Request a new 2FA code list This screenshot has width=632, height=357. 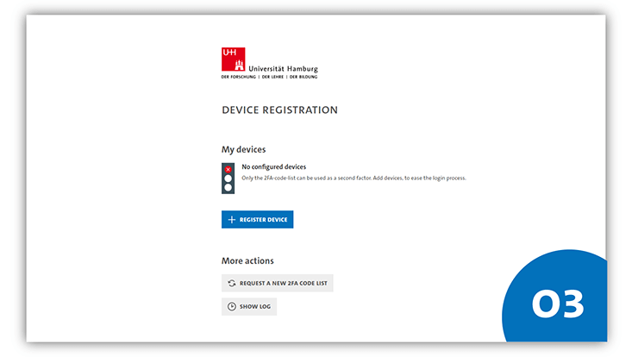pyautogui.click(x=277, y=283)
